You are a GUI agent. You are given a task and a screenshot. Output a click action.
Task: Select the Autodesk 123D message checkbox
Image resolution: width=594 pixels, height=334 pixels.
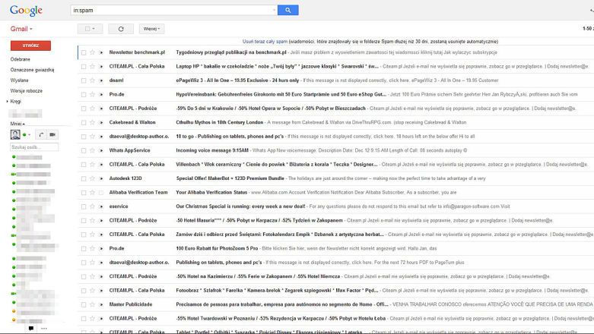(x=84, y=178)
